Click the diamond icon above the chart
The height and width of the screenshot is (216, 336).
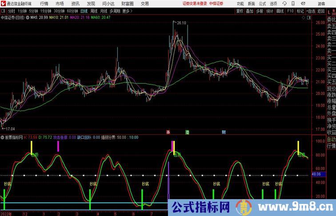coord(304,18)
